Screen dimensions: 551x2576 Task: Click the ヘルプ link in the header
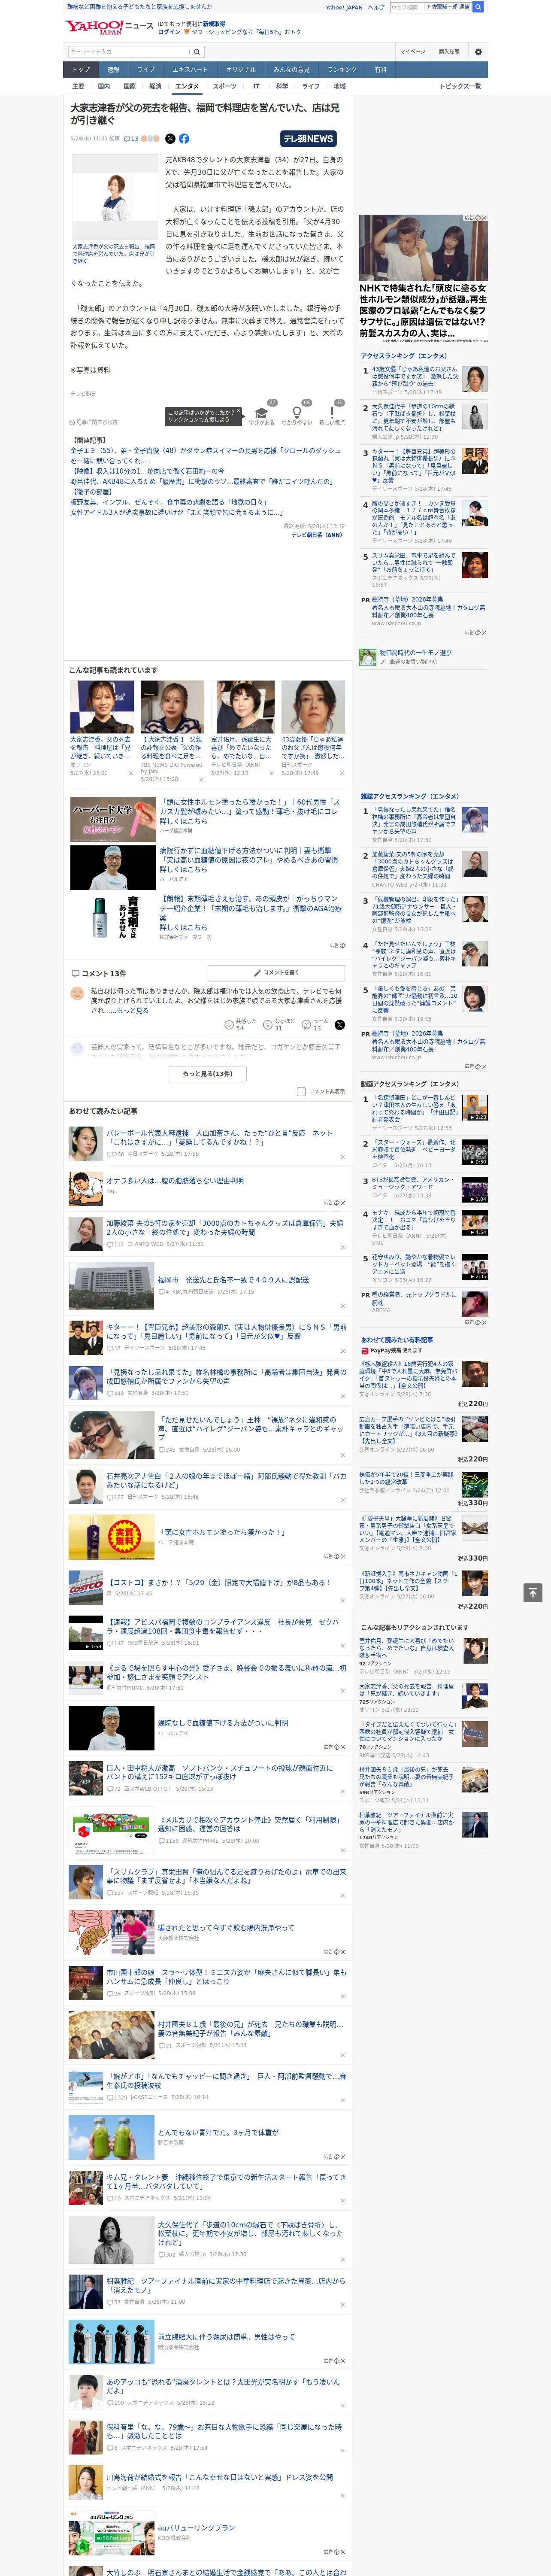tap(376, 7)
